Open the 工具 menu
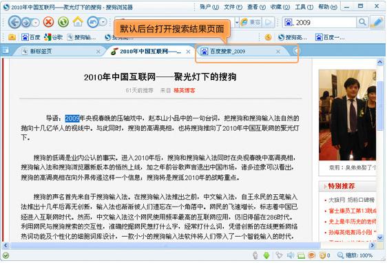 point(304,7)
